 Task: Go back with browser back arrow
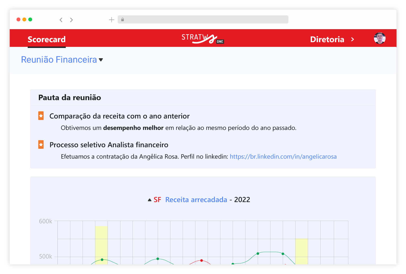click(x=61, y=20)
